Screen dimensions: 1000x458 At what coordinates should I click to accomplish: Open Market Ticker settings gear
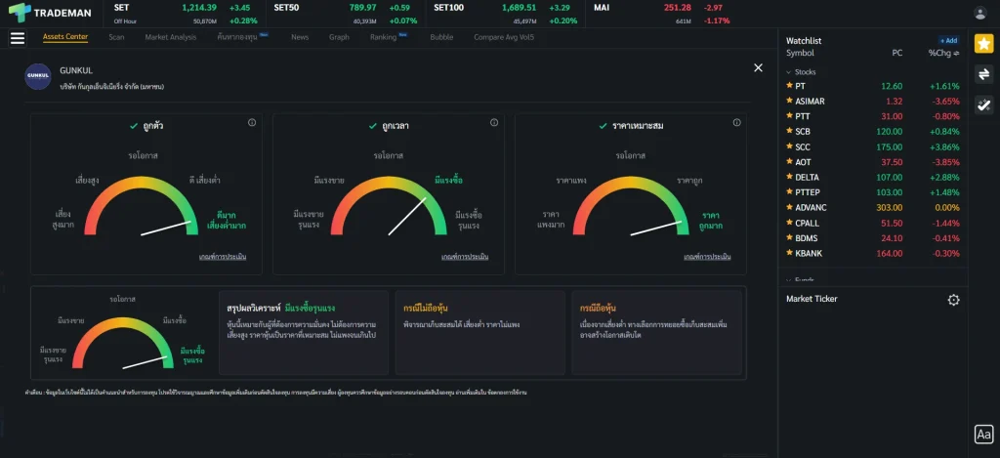coord(954,300)
